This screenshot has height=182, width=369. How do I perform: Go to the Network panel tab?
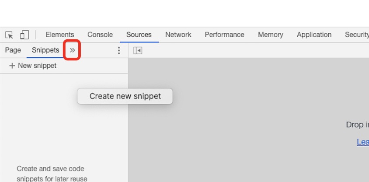(x=178, y=35)
